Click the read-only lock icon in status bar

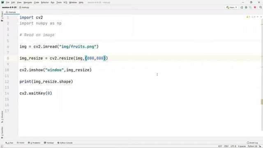click(x=260, y=146)
